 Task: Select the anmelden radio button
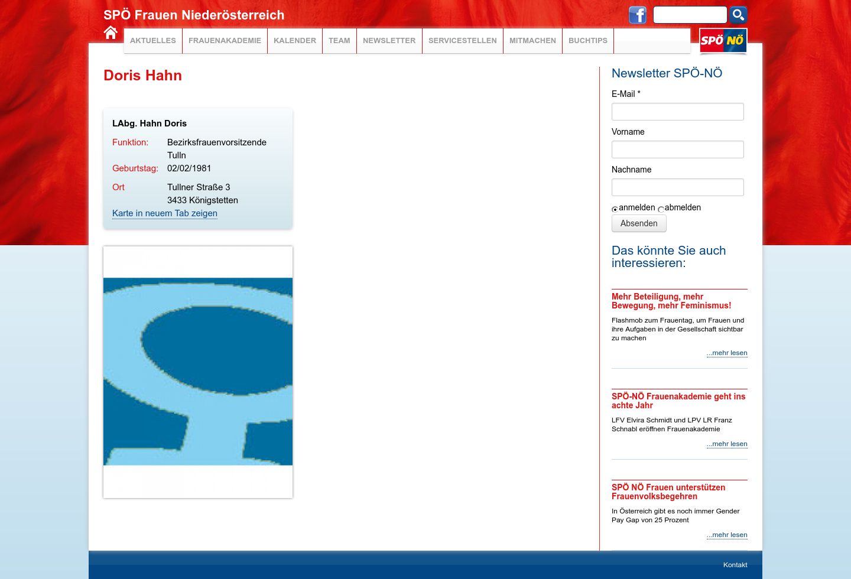tap(615, 209)
